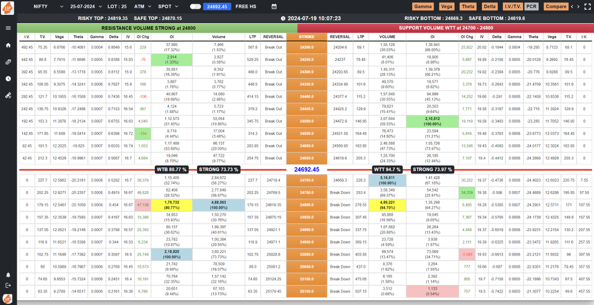Toggle the switch next to spot price
Viewport: 594px width, 305px height.
(195, 6)
